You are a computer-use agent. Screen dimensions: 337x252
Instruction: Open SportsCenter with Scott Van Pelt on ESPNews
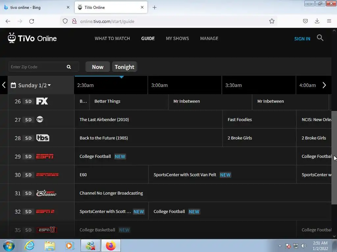click(222, 175)
